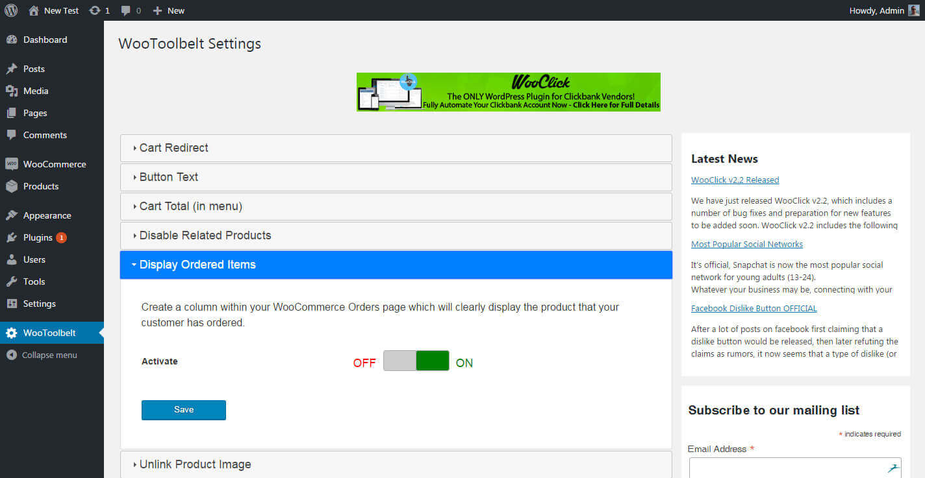Expand the Cart Total (in menu) section
925x478 pixels.
pos(396,206)
